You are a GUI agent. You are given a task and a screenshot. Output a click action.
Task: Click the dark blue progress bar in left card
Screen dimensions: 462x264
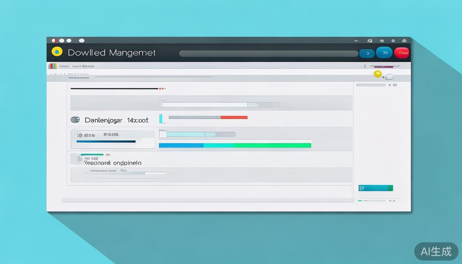(106, 141)
